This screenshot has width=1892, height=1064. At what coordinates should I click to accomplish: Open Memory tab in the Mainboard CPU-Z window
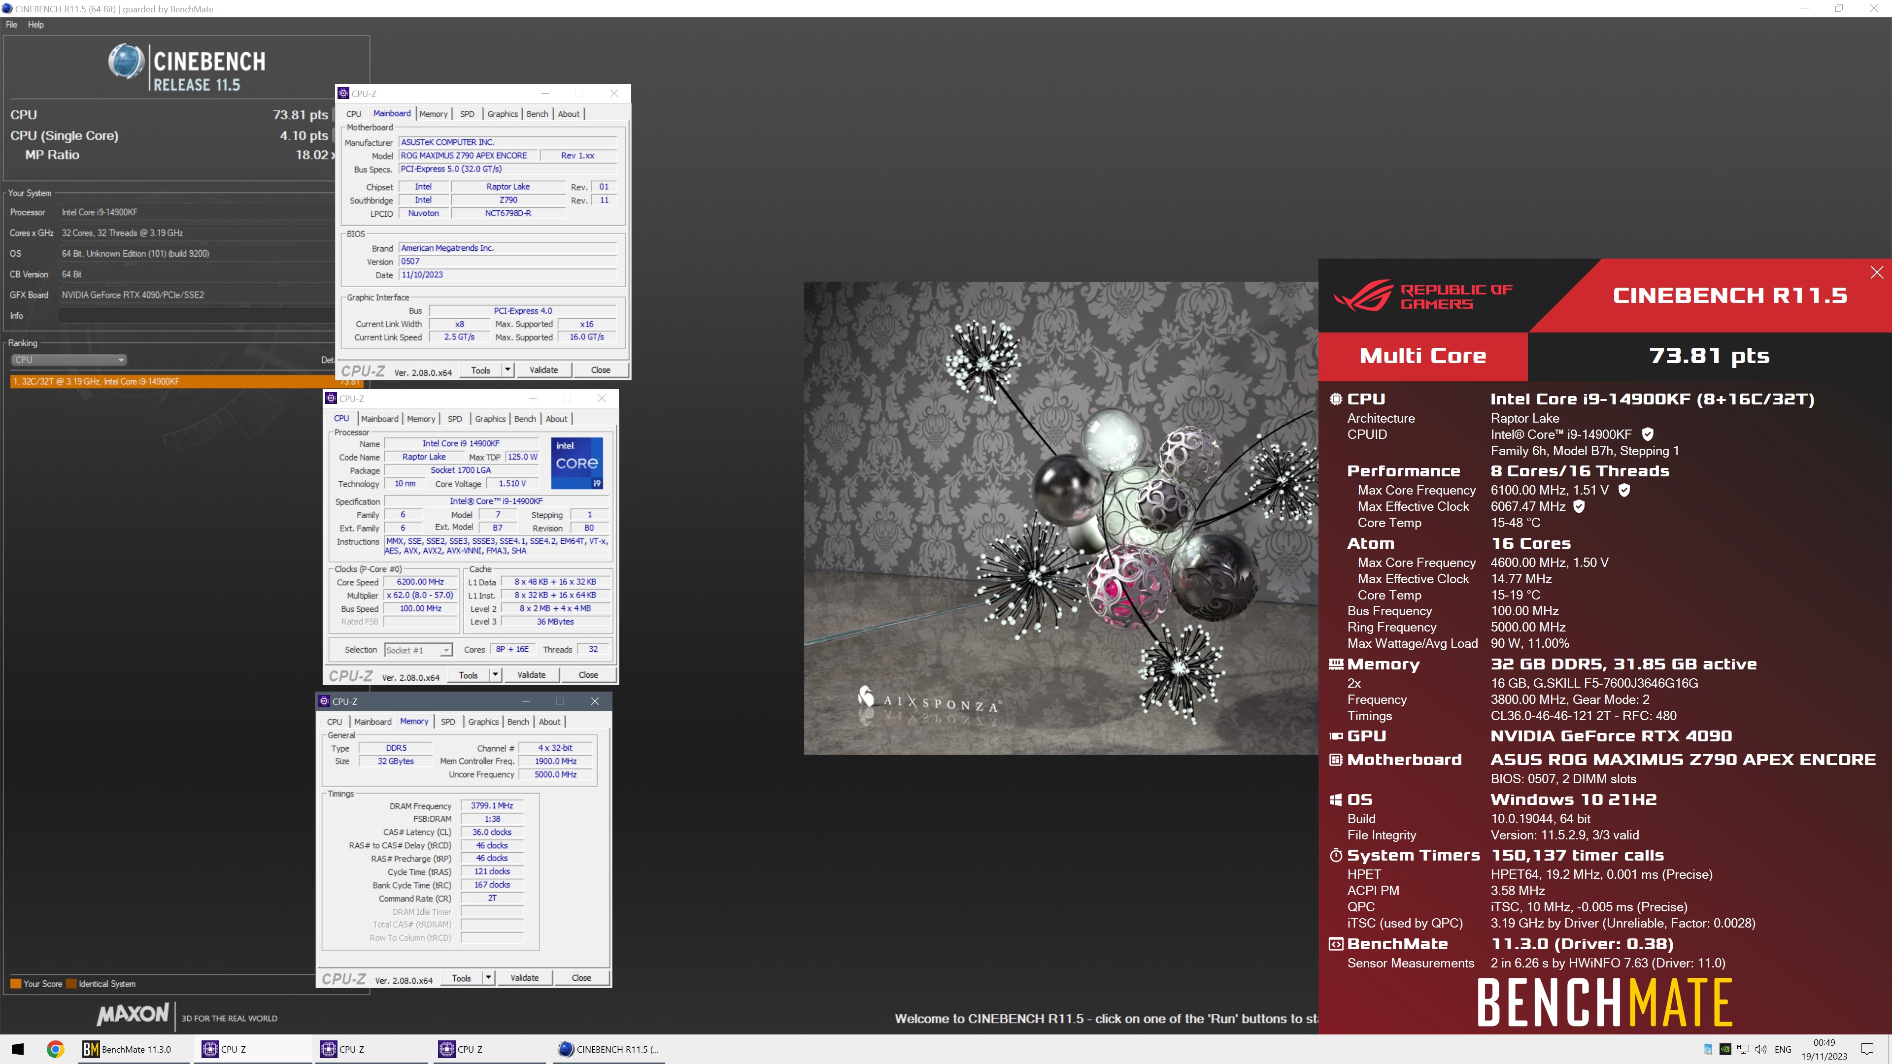pyautogui.click(x=434, y=114)
